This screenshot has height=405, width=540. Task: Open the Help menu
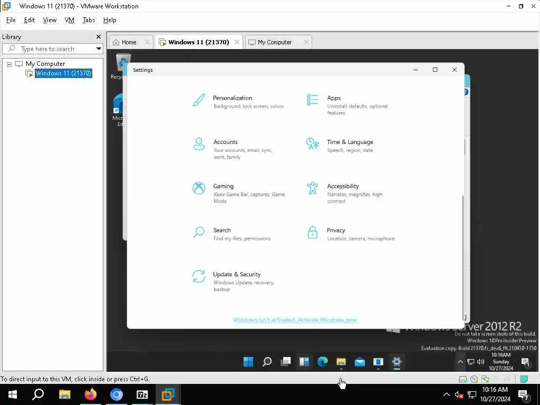pos(110,20)
